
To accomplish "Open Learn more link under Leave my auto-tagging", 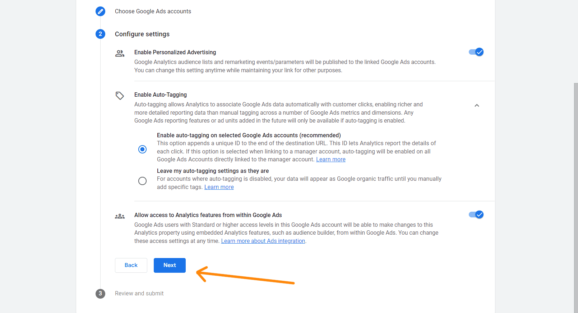I will click(219, 187).
